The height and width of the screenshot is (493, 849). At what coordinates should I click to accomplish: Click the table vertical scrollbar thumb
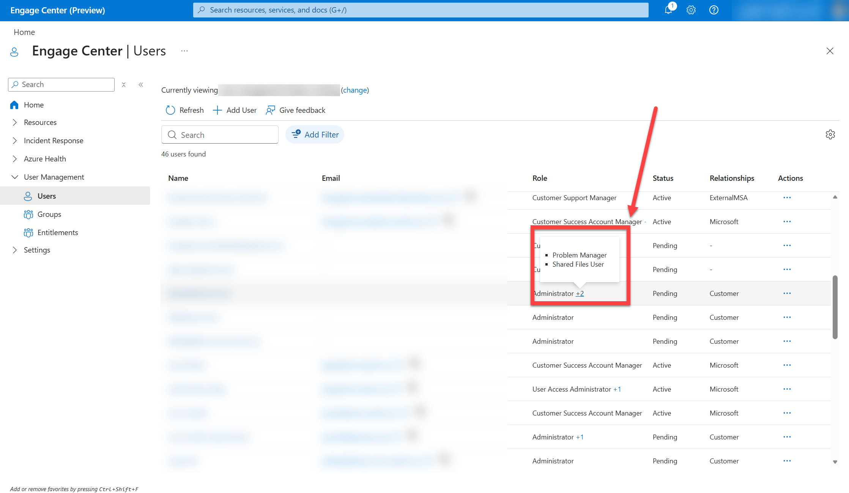pyautogui.click(x=835, y=307)
